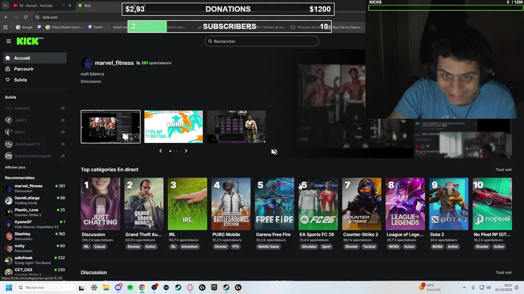The width and height of the screenshot is (524, 294).
Task: Open Parcourir in the sidebar
Action: pyautogui.click(x=35, y=69)
